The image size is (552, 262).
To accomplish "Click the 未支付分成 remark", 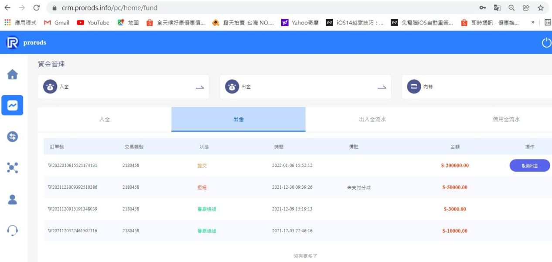I will tap(359, 187).
